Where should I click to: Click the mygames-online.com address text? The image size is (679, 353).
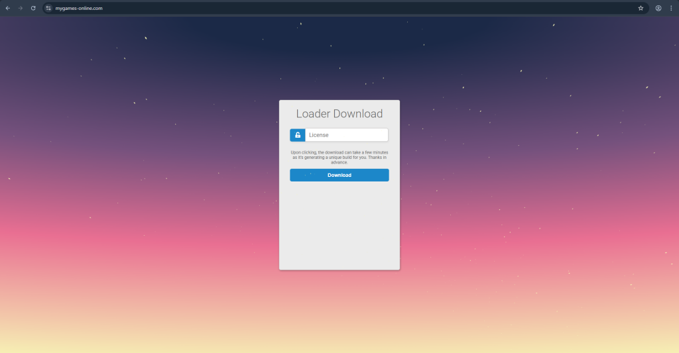click(x=79, y=8)
